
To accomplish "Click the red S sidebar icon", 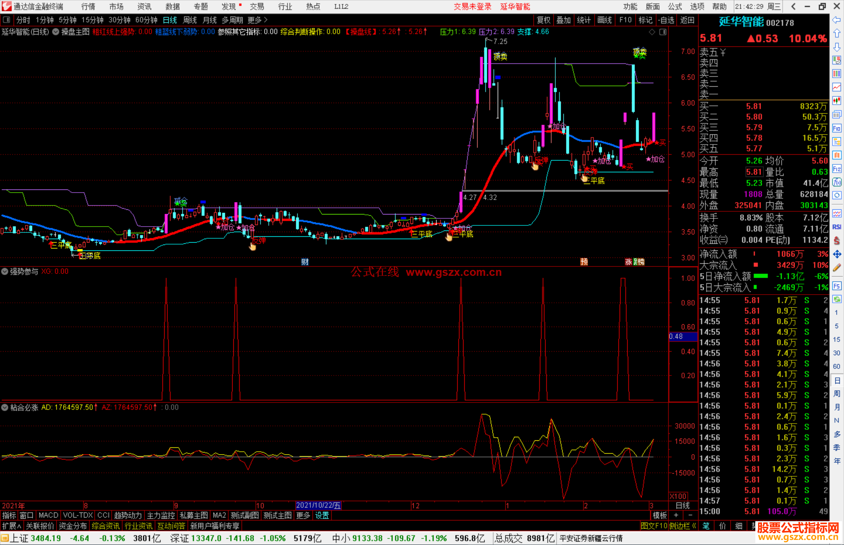I will (837, 241).
